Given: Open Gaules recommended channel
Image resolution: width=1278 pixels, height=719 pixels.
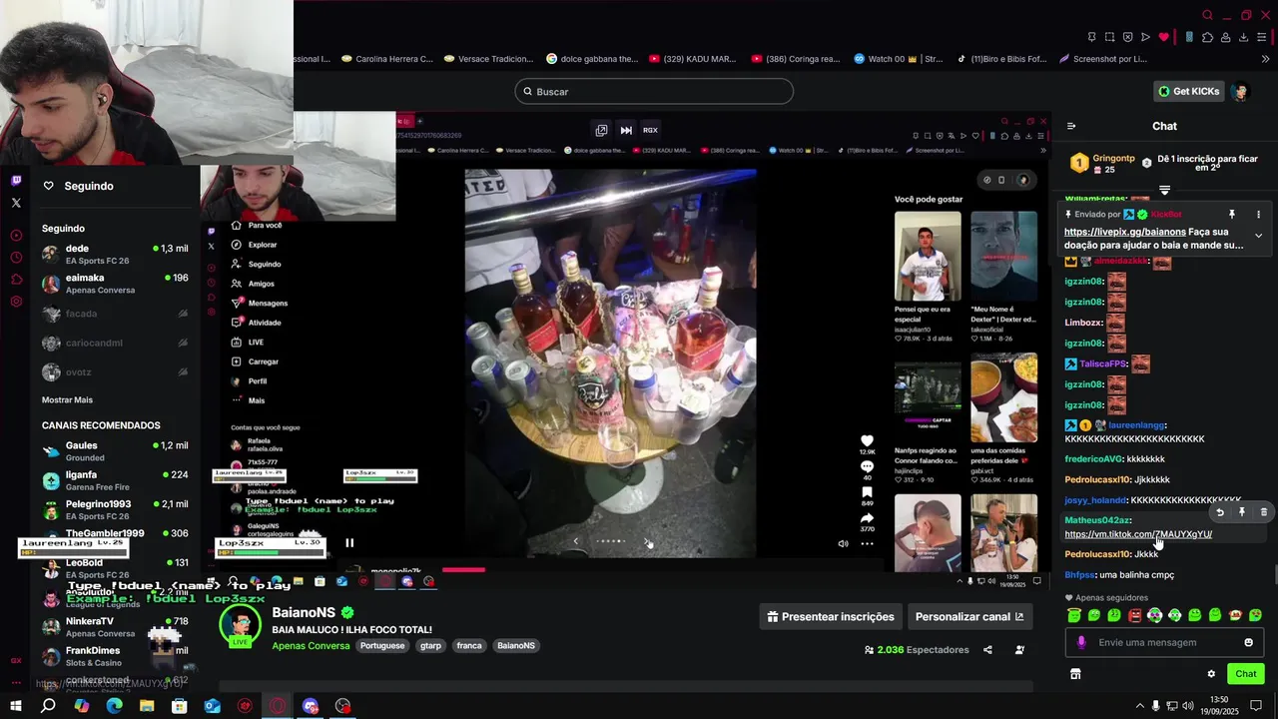Looking at the screenshot, I should [x=115, y=451].
